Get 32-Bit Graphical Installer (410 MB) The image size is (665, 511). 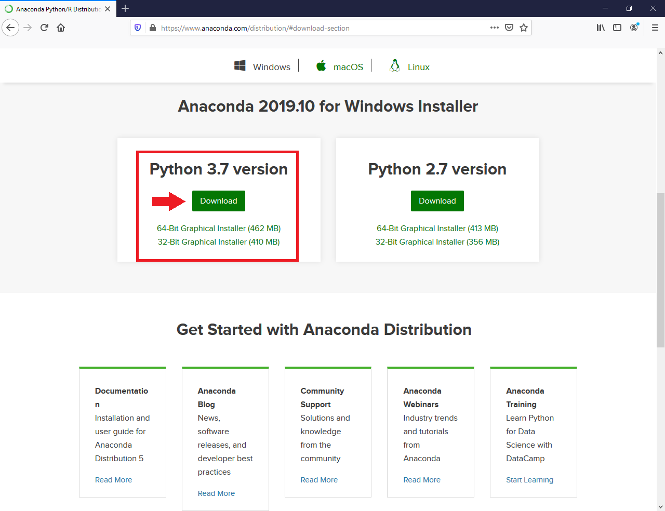219,242
